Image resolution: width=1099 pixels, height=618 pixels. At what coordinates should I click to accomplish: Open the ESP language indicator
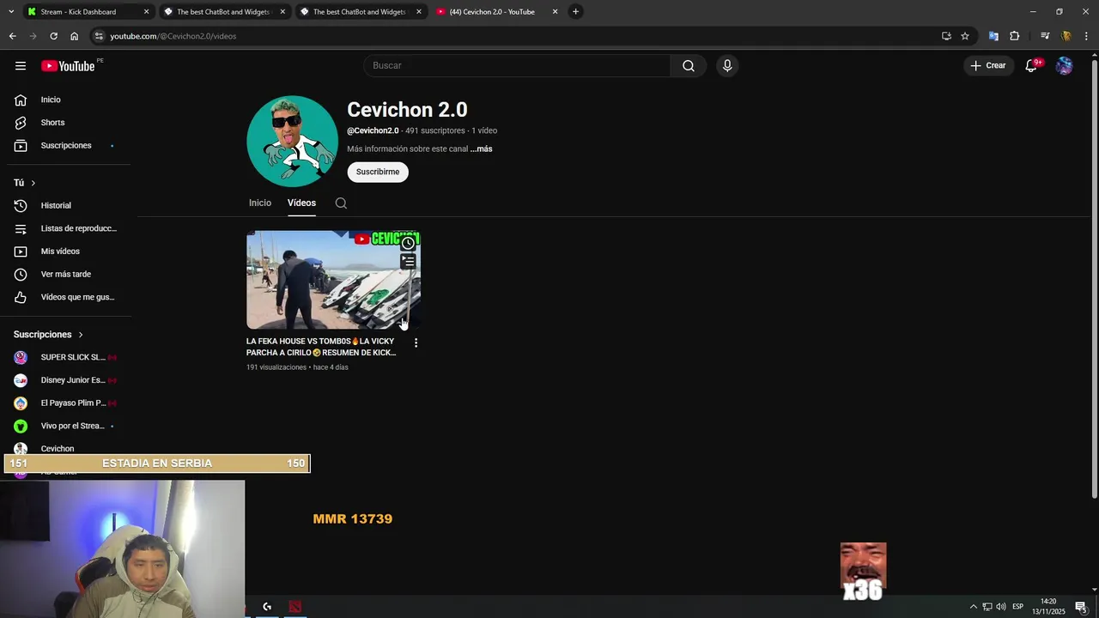(x=1017, y=607)
